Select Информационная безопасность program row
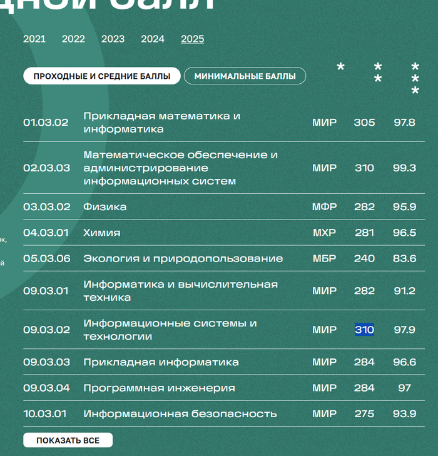Image resolution: width=438 pixels, height=456 pixels. (x=180, y=413)
